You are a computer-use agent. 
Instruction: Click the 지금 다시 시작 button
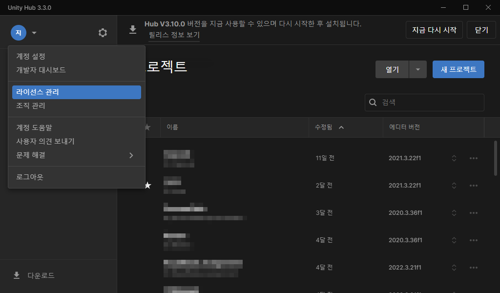(x=434, y=30)
